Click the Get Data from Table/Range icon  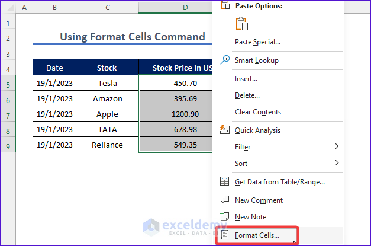[x=225, y=181]
